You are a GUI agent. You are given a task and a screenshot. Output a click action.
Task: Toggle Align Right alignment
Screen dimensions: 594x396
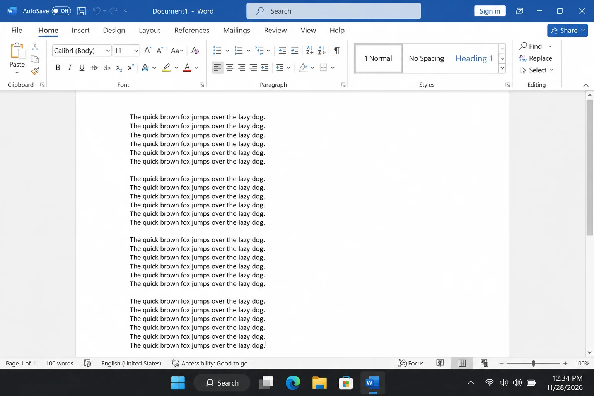click(241, 68)
